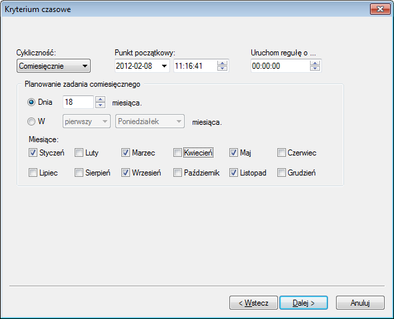Uncheck the Maj checkbox

(x=233, y=153)
